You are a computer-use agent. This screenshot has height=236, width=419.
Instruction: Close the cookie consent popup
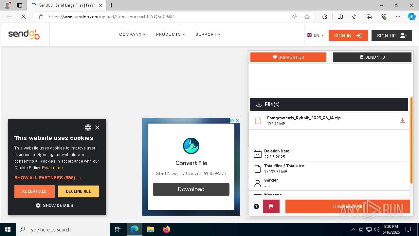(97, 128)
